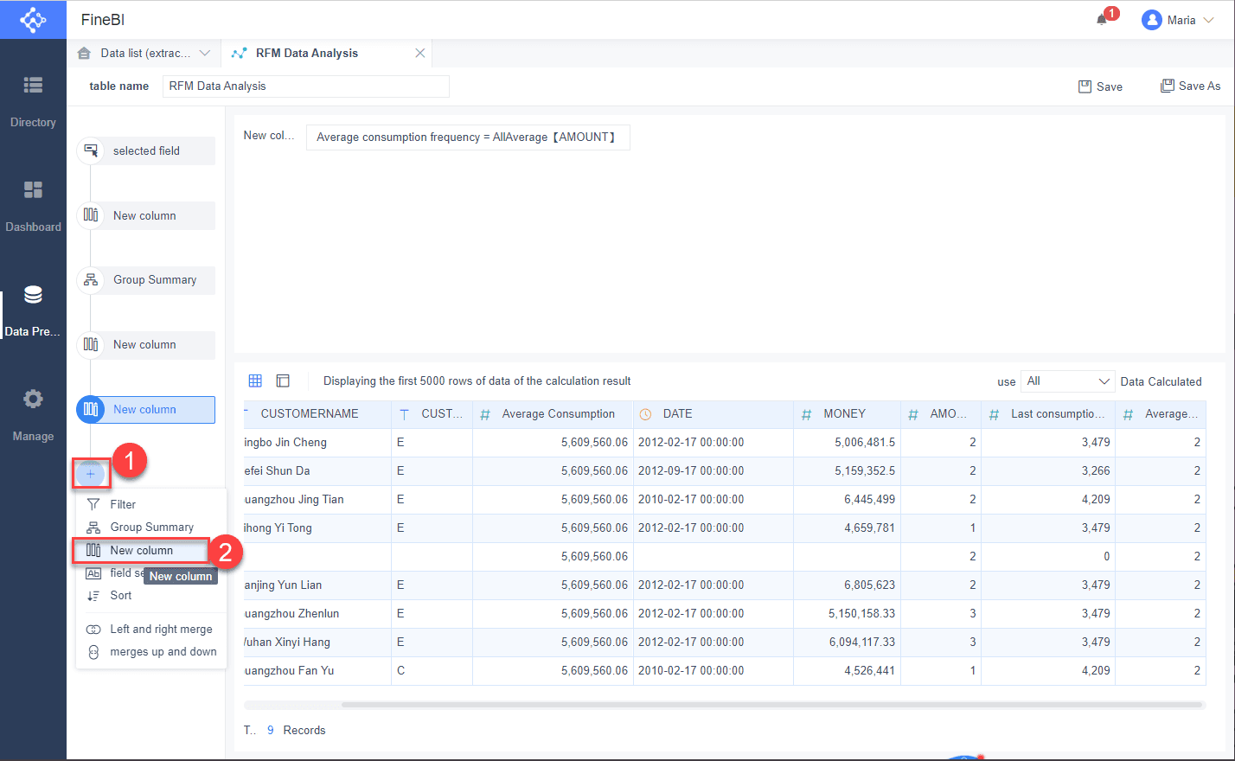Click the MONEY column header
Viewport: 1235px width, 761px height.
tap(847, 413)
